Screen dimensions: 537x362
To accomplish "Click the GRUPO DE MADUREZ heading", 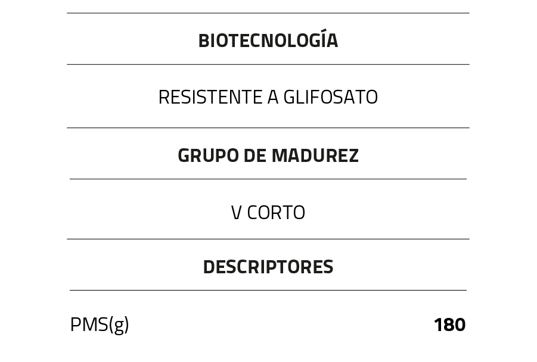I will coord(268,155).
